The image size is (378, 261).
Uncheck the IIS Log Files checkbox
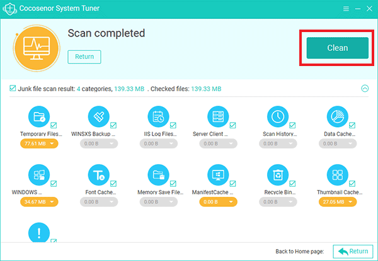coord(173,125)
